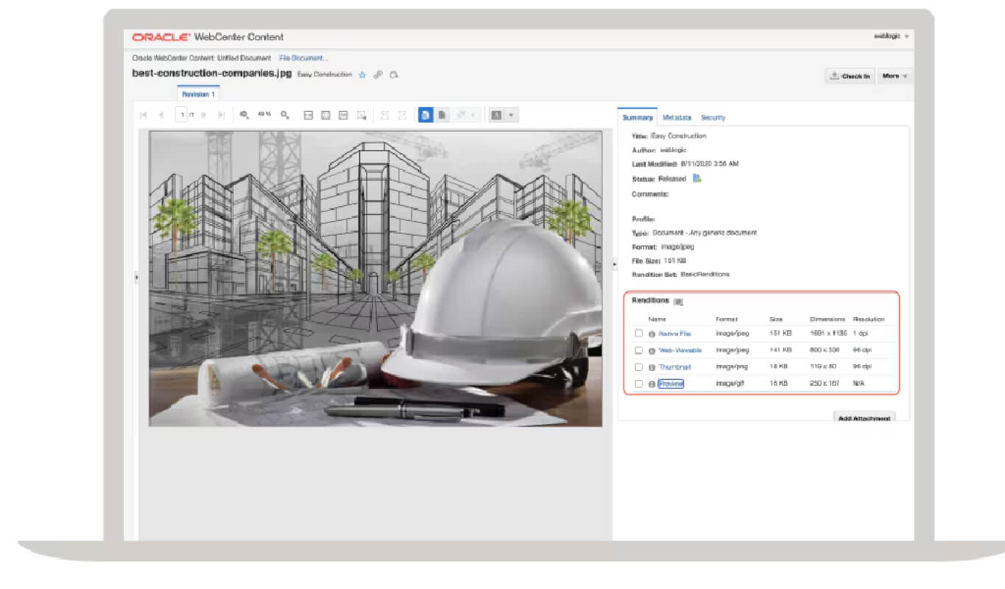Screen dimensions: 1005x589
Task: Click the refresh icon beside document title
Action: (394, 75)
